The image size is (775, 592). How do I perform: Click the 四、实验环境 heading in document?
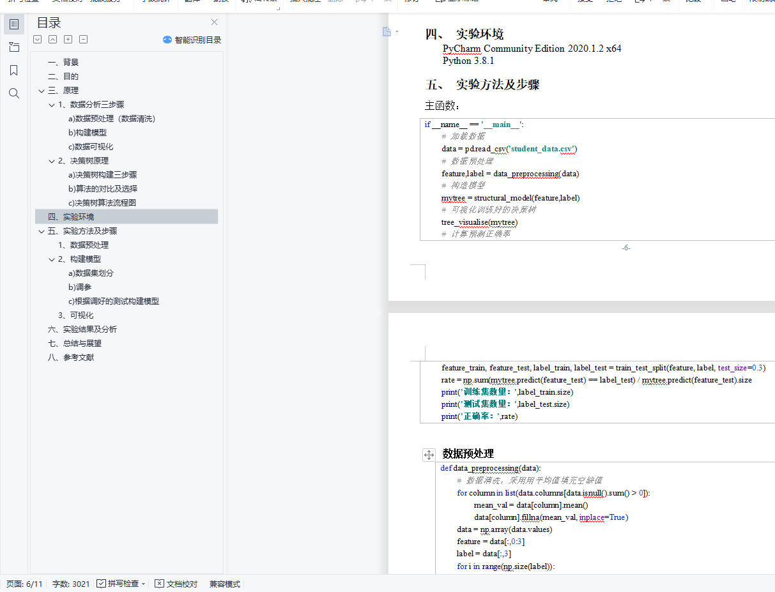[x=464, y=34]
